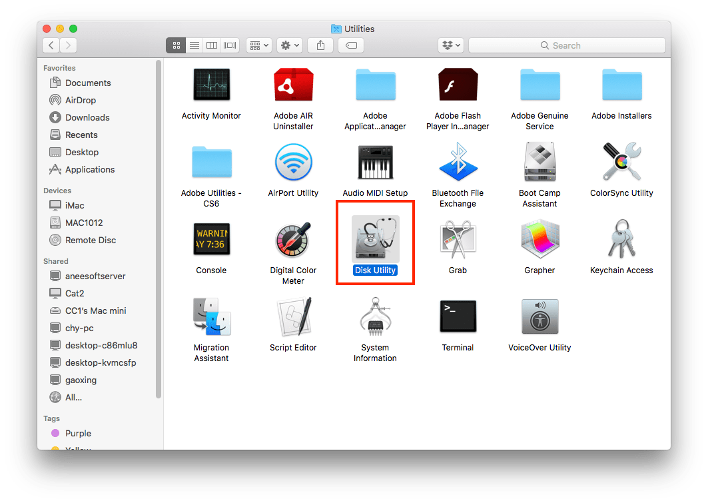Screen dimensions: 708x503
Task: Switch to column view
Action: pos(211,45)
